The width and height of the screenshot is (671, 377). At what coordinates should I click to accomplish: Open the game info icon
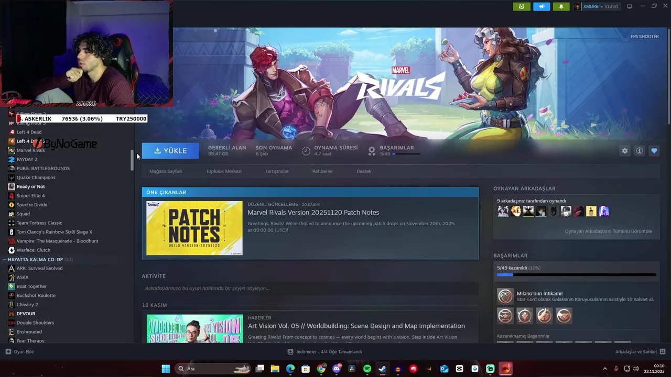640,151
